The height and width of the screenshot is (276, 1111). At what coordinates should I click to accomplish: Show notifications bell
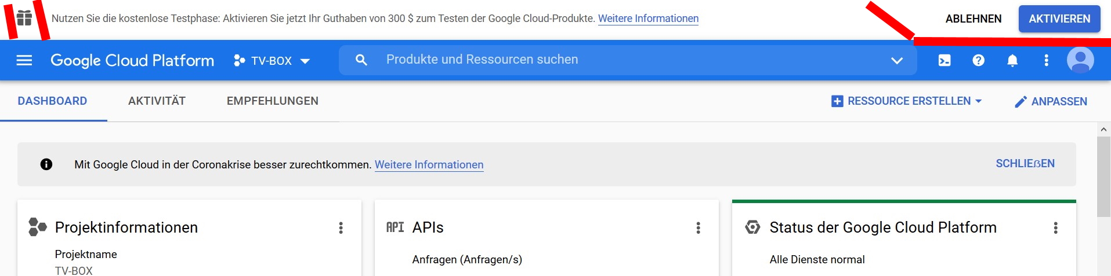point(1012,60)
